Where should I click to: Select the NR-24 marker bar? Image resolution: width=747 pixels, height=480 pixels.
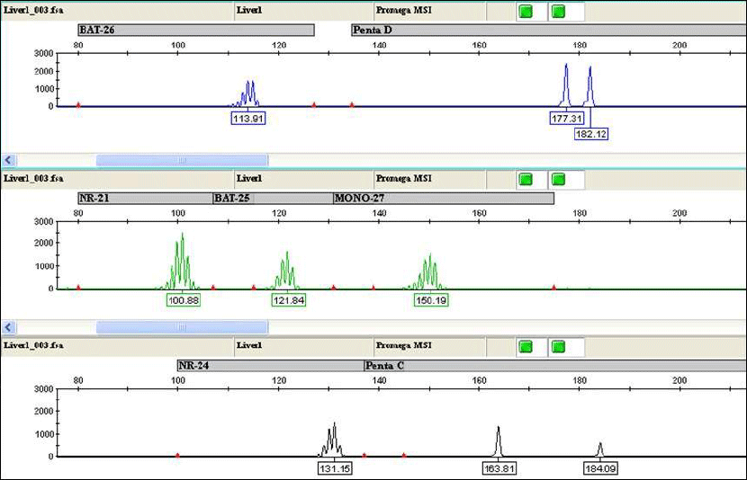[270, 366]
